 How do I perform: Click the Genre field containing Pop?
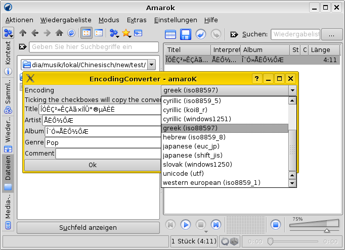(103, 142)
